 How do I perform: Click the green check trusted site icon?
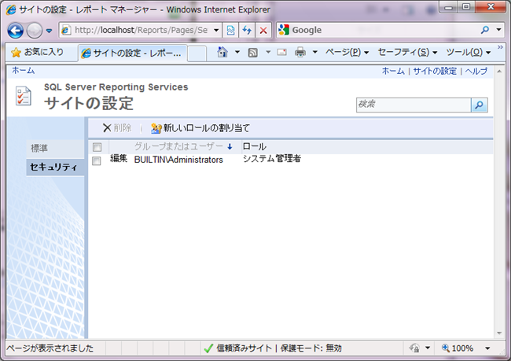208,348
